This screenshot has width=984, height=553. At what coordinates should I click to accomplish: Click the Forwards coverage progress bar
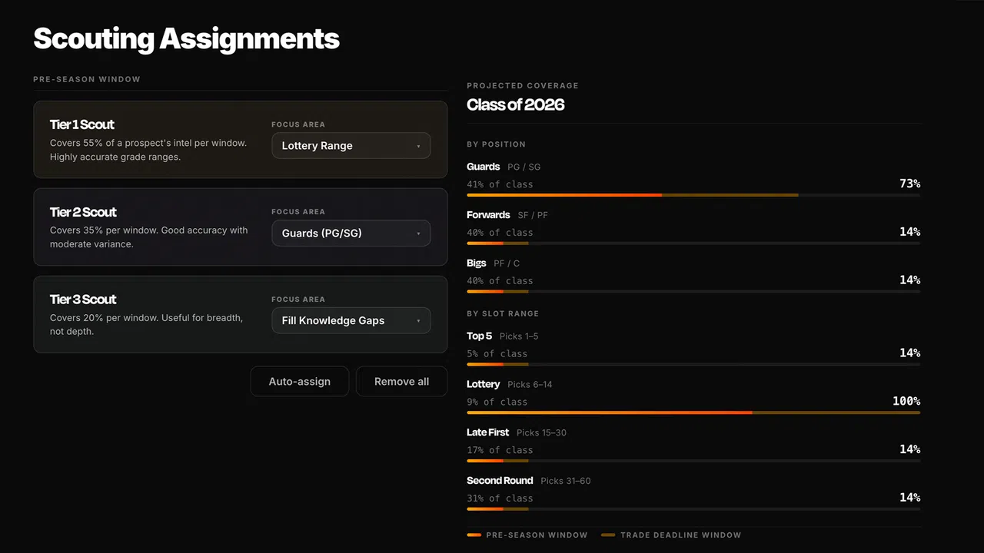tap(693, 243)
